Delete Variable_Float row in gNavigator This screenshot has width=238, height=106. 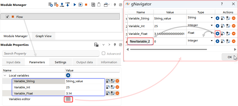point(234,34)
